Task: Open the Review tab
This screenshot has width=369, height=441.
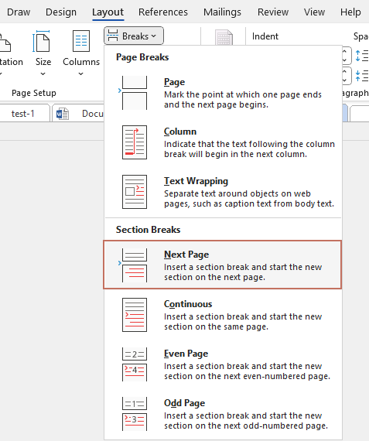Action: (273, 12)
